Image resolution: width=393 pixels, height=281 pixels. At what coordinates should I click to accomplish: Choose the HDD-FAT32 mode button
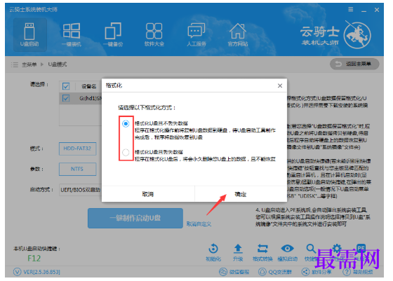click(77, 149)
